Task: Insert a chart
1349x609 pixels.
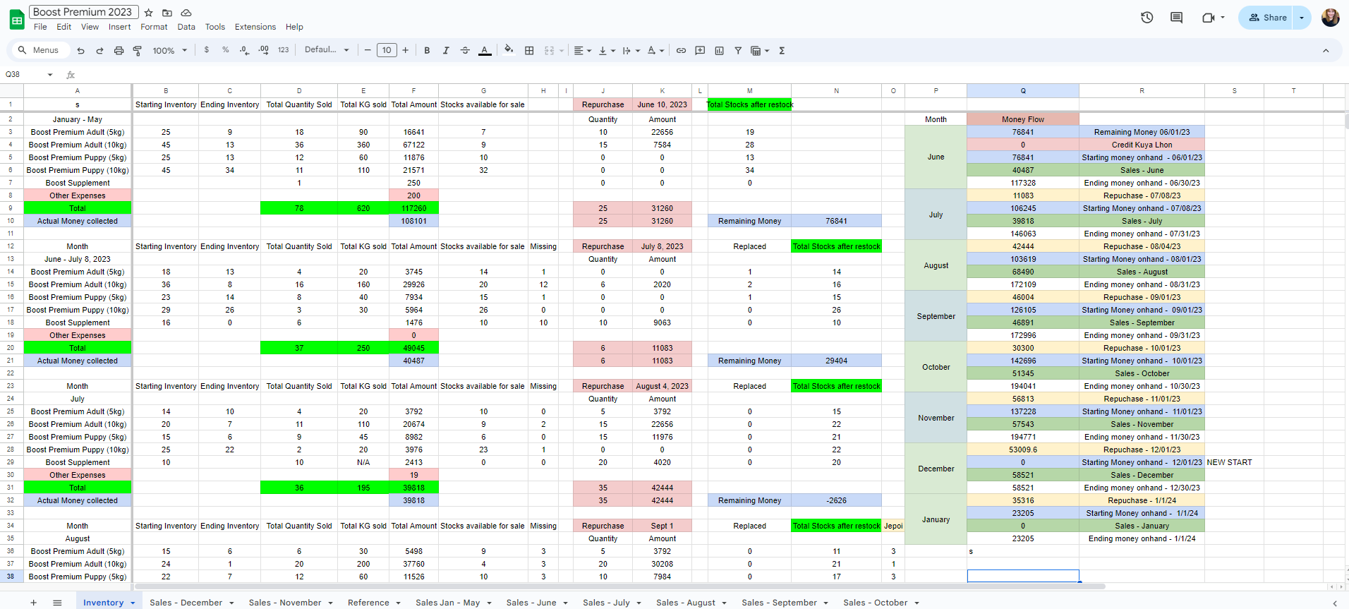Action: tap(719, 50)
